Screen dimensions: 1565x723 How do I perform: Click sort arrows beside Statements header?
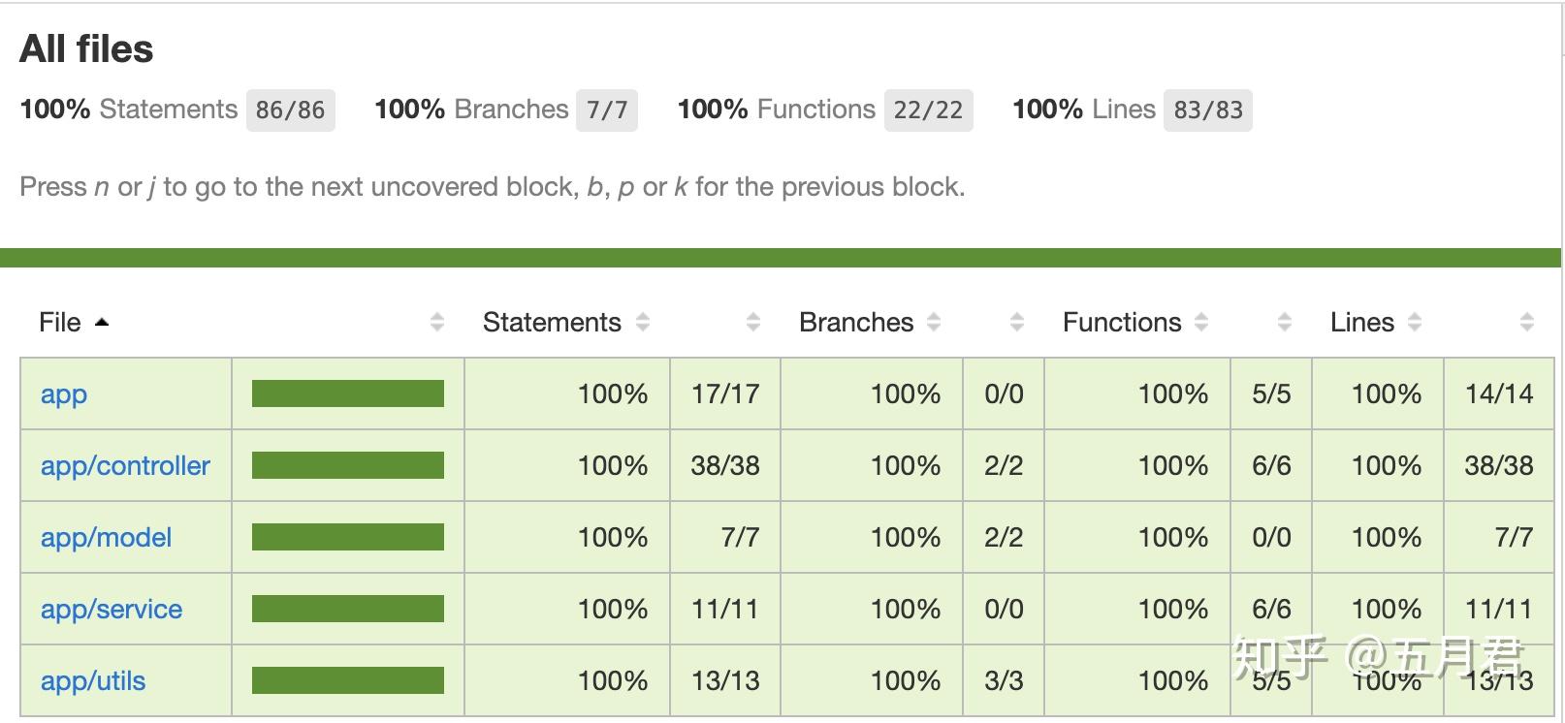pyautogui.click(x=643, y=323)
